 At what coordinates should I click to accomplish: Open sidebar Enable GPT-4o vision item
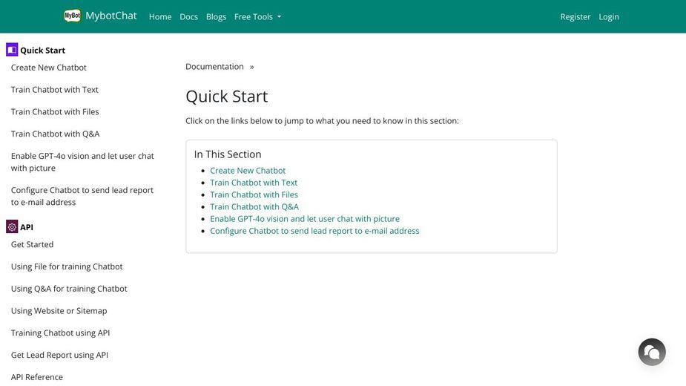[x=82, y=162]
